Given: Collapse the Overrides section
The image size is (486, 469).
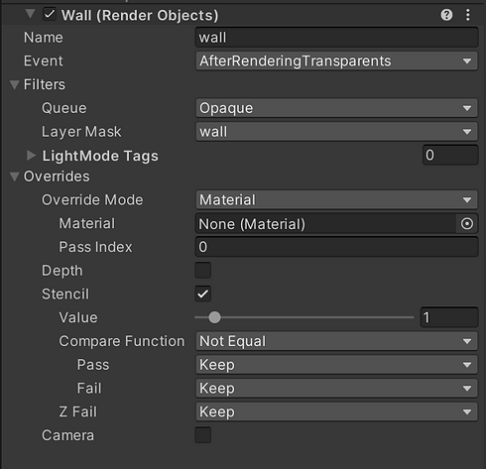Looking at the screenshot, I should pyautogui.click(x=14, y=176).
